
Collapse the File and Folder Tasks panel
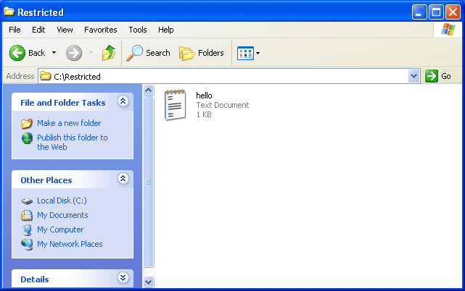(123, 101)
